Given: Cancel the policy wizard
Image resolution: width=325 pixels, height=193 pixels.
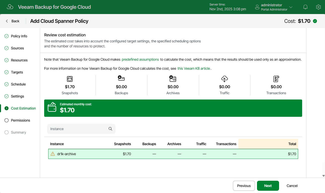Looking at the screenshot, I should [x=292, y=186].
